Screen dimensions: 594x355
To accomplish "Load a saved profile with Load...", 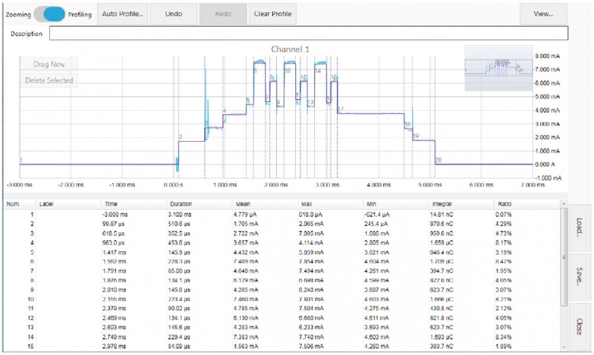I will click(580, 228).
